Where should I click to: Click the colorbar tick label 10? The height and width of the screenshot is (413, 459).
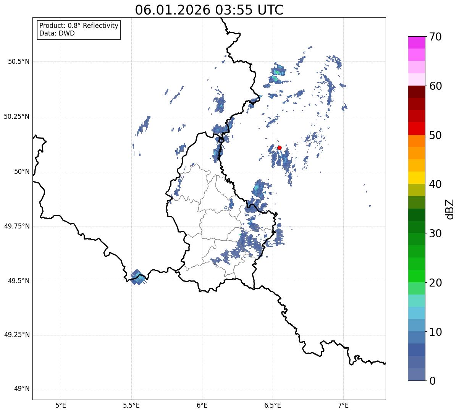tap(435, 332)
